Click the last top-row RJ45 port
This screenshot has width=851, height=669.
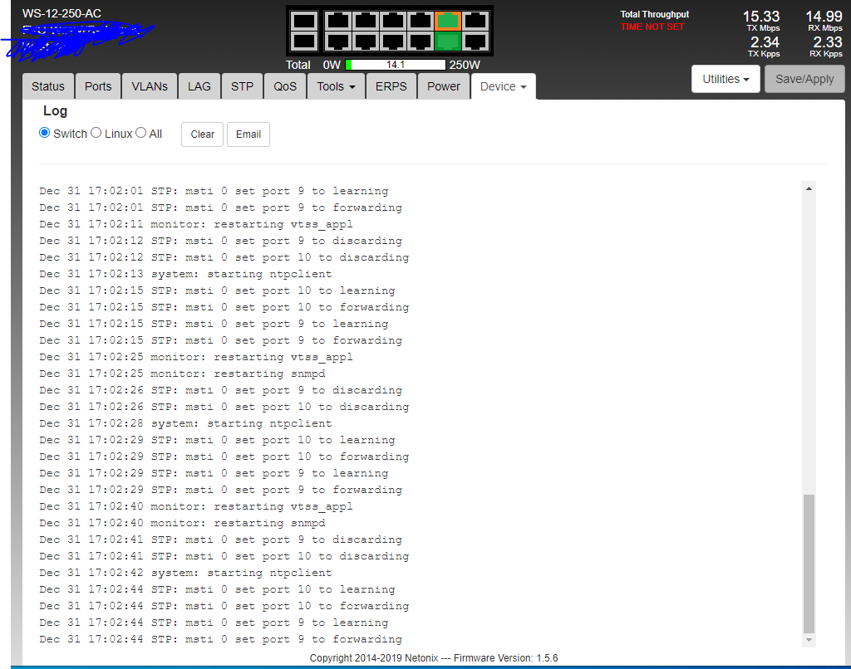[x=476, y=22]
